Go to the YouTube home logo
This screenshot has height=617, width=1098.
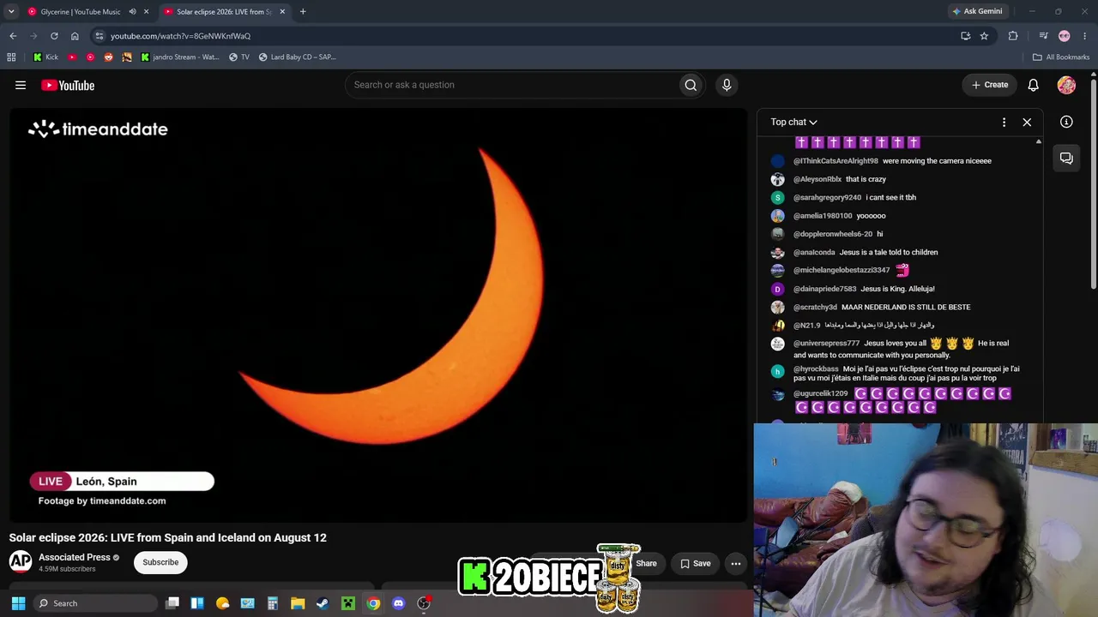[x=68, y=85]
